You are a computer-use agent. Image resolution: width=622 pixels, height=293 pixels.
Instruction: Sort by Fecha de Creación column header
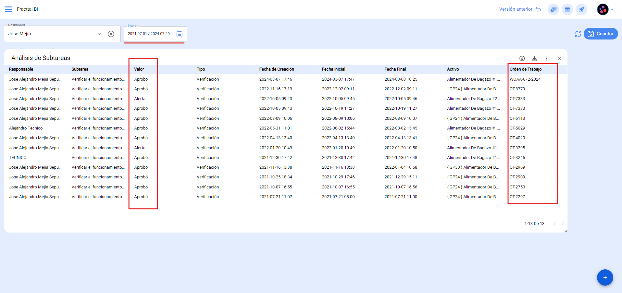pyautogui.click(x=277, y=69)
